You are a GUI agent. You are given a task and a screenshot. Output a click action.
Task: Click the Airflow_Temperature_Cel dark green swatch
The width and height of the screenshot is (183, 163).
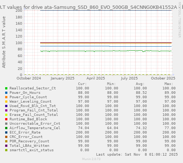[x=6, y=128]
